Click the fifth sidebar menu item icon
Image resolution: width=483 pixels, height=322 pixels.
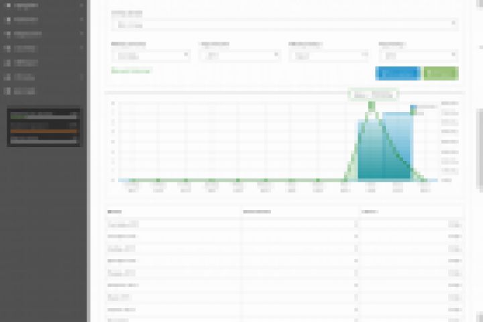click(8, 62)
